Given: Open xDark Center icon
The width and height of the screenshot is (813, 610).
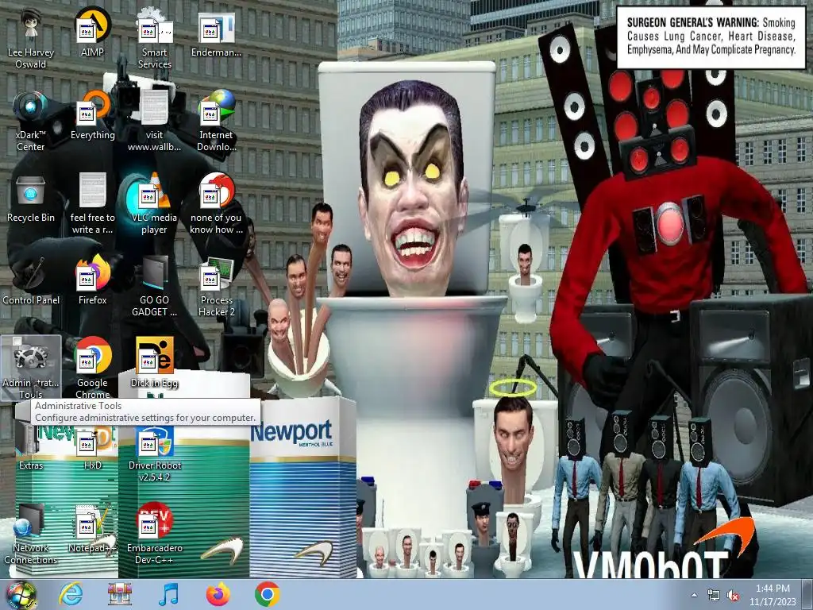Looking at the screenshot, I should pos(31,121).
